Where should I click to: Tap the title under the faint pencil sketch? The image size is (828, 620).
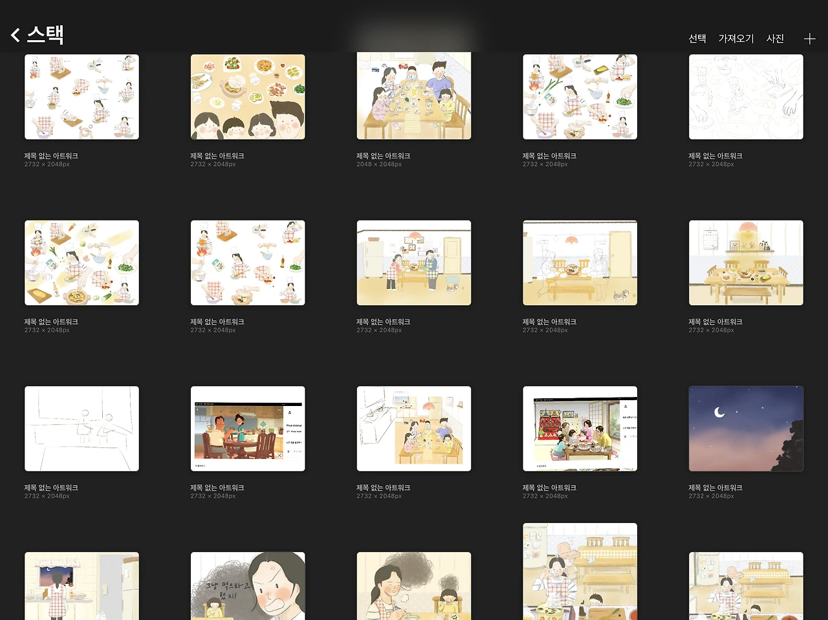[x=51, y=487]
